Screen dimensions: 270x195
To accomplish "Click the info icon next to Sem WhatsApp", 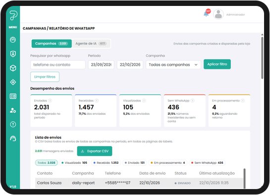I will 193,100.
